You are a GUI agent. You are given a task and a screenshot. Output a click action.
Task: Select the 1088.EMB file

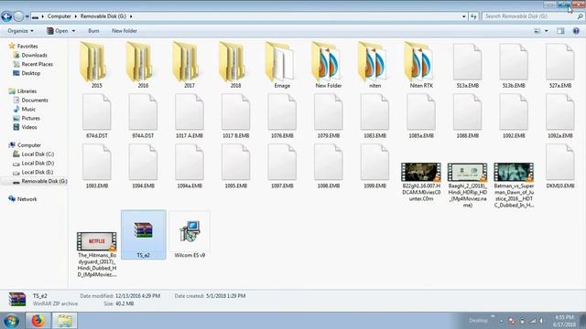[467, 116]
